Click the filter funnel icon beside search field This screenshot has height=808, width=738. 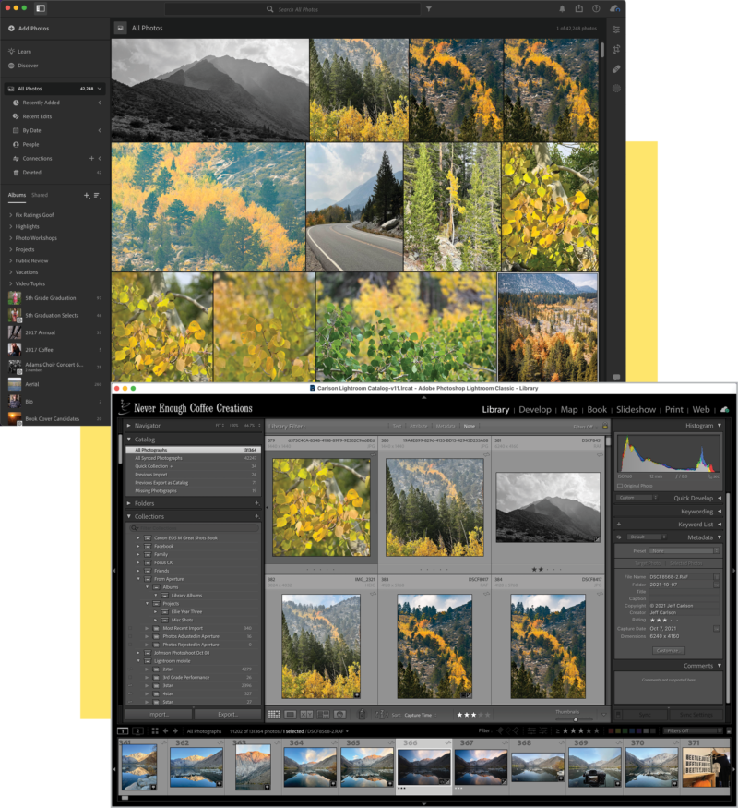pos(429,8)
